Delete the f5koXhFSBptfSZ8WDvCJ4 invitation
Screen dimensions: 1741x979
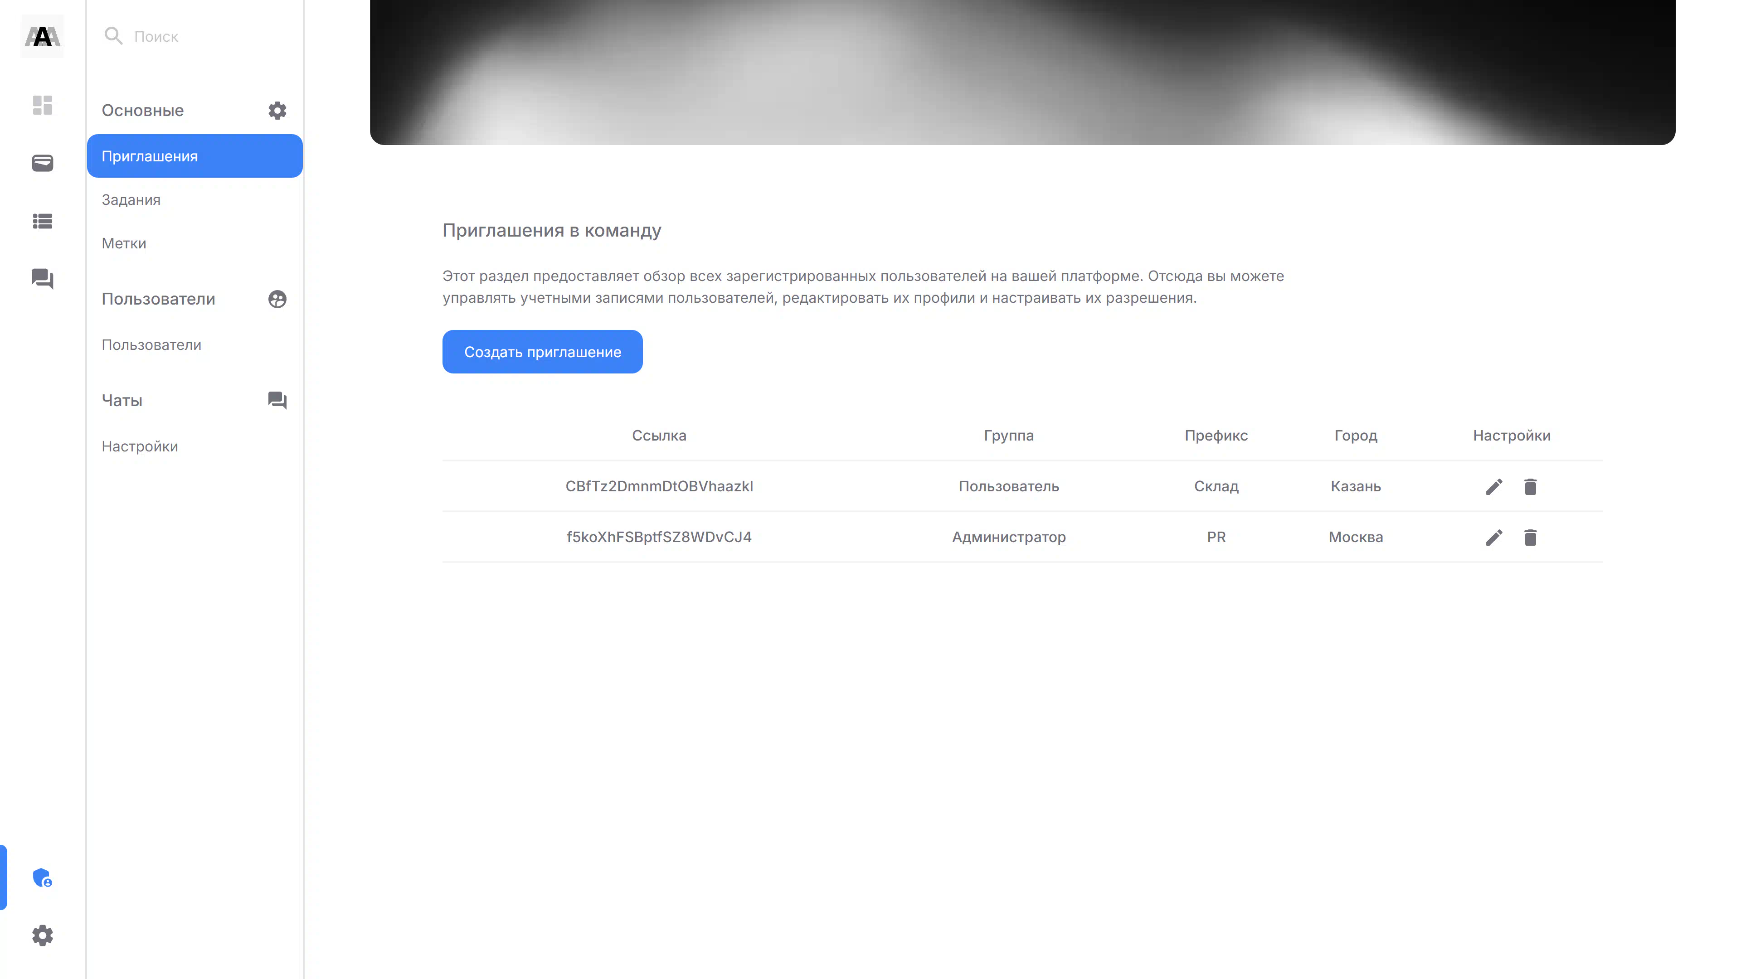(x=1530, y=537)
